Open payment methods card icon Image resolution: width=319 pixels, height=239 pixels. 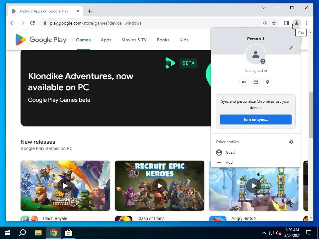pyautogui.click(x=256, y=82)
